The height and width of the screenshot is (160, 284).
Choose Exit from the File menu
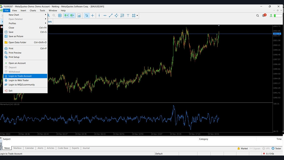coord(25,91)
